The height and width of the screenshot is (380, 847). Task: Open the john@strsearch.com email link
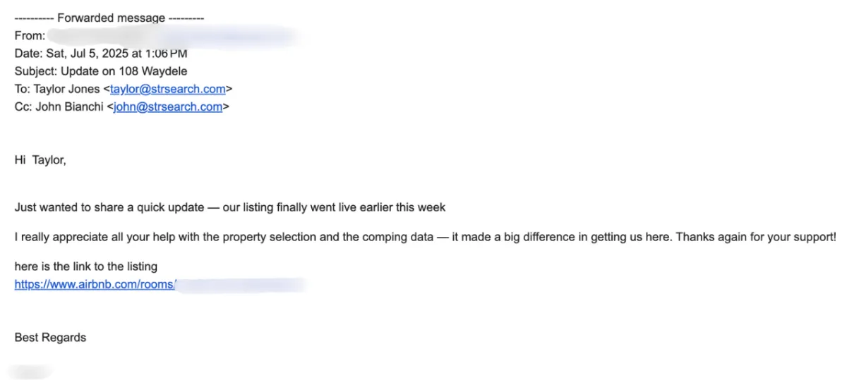pyautogui.click(x=168, y=107)
